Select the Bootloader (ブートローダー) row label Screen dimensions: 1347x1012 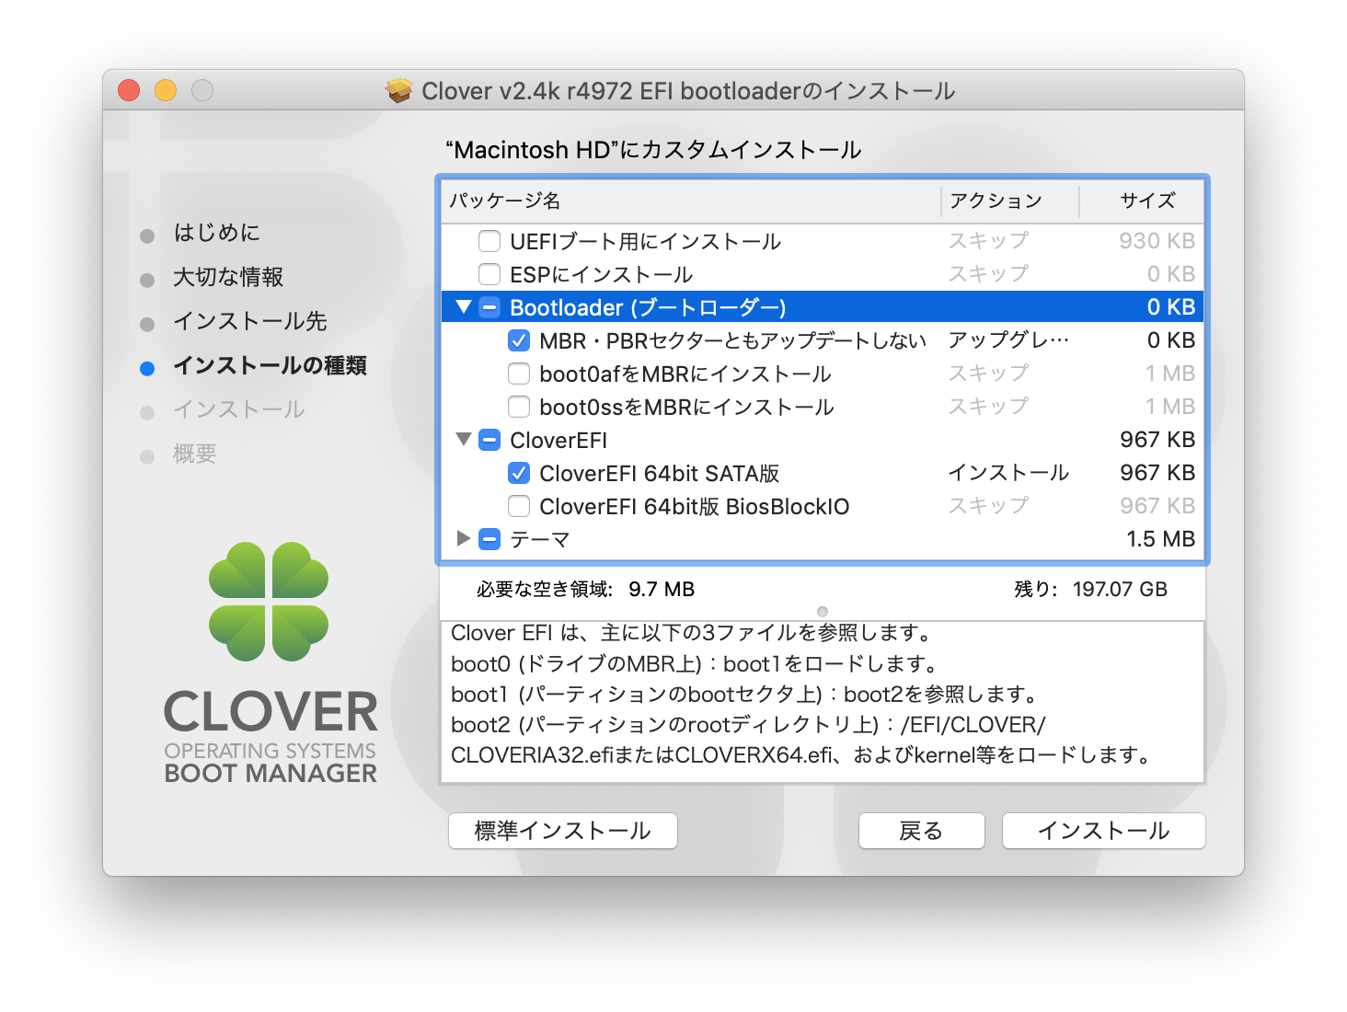tap(648, 308)
